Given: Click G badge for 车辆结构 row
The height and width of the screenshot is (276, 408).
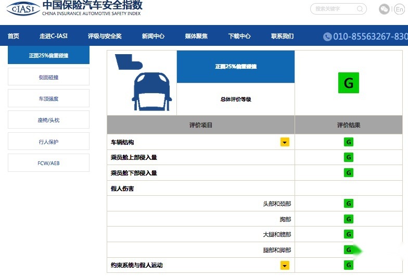Looking at the screenshot, I should pos(349,142).
